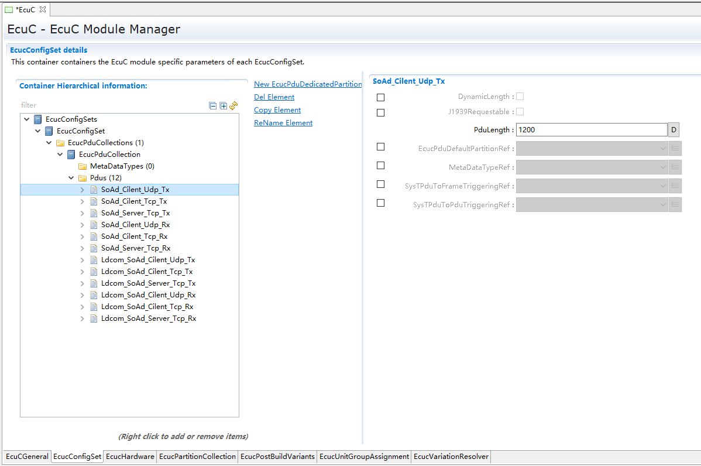Enable the DynamicLength row checkbox

(381, 97)
